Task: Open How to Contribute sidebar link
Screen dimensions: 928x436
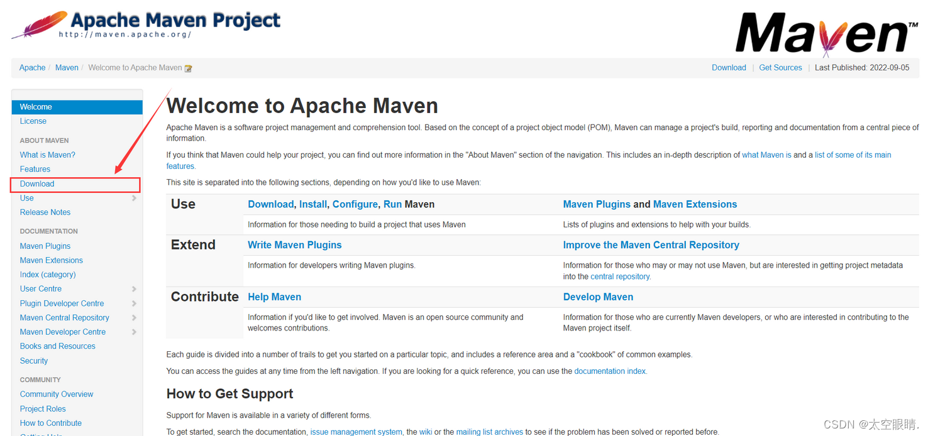Action: pyautogui.click(x=51, y=423)
